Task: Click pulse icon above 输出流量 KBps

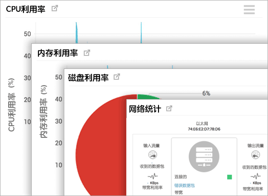Action: 255,176
